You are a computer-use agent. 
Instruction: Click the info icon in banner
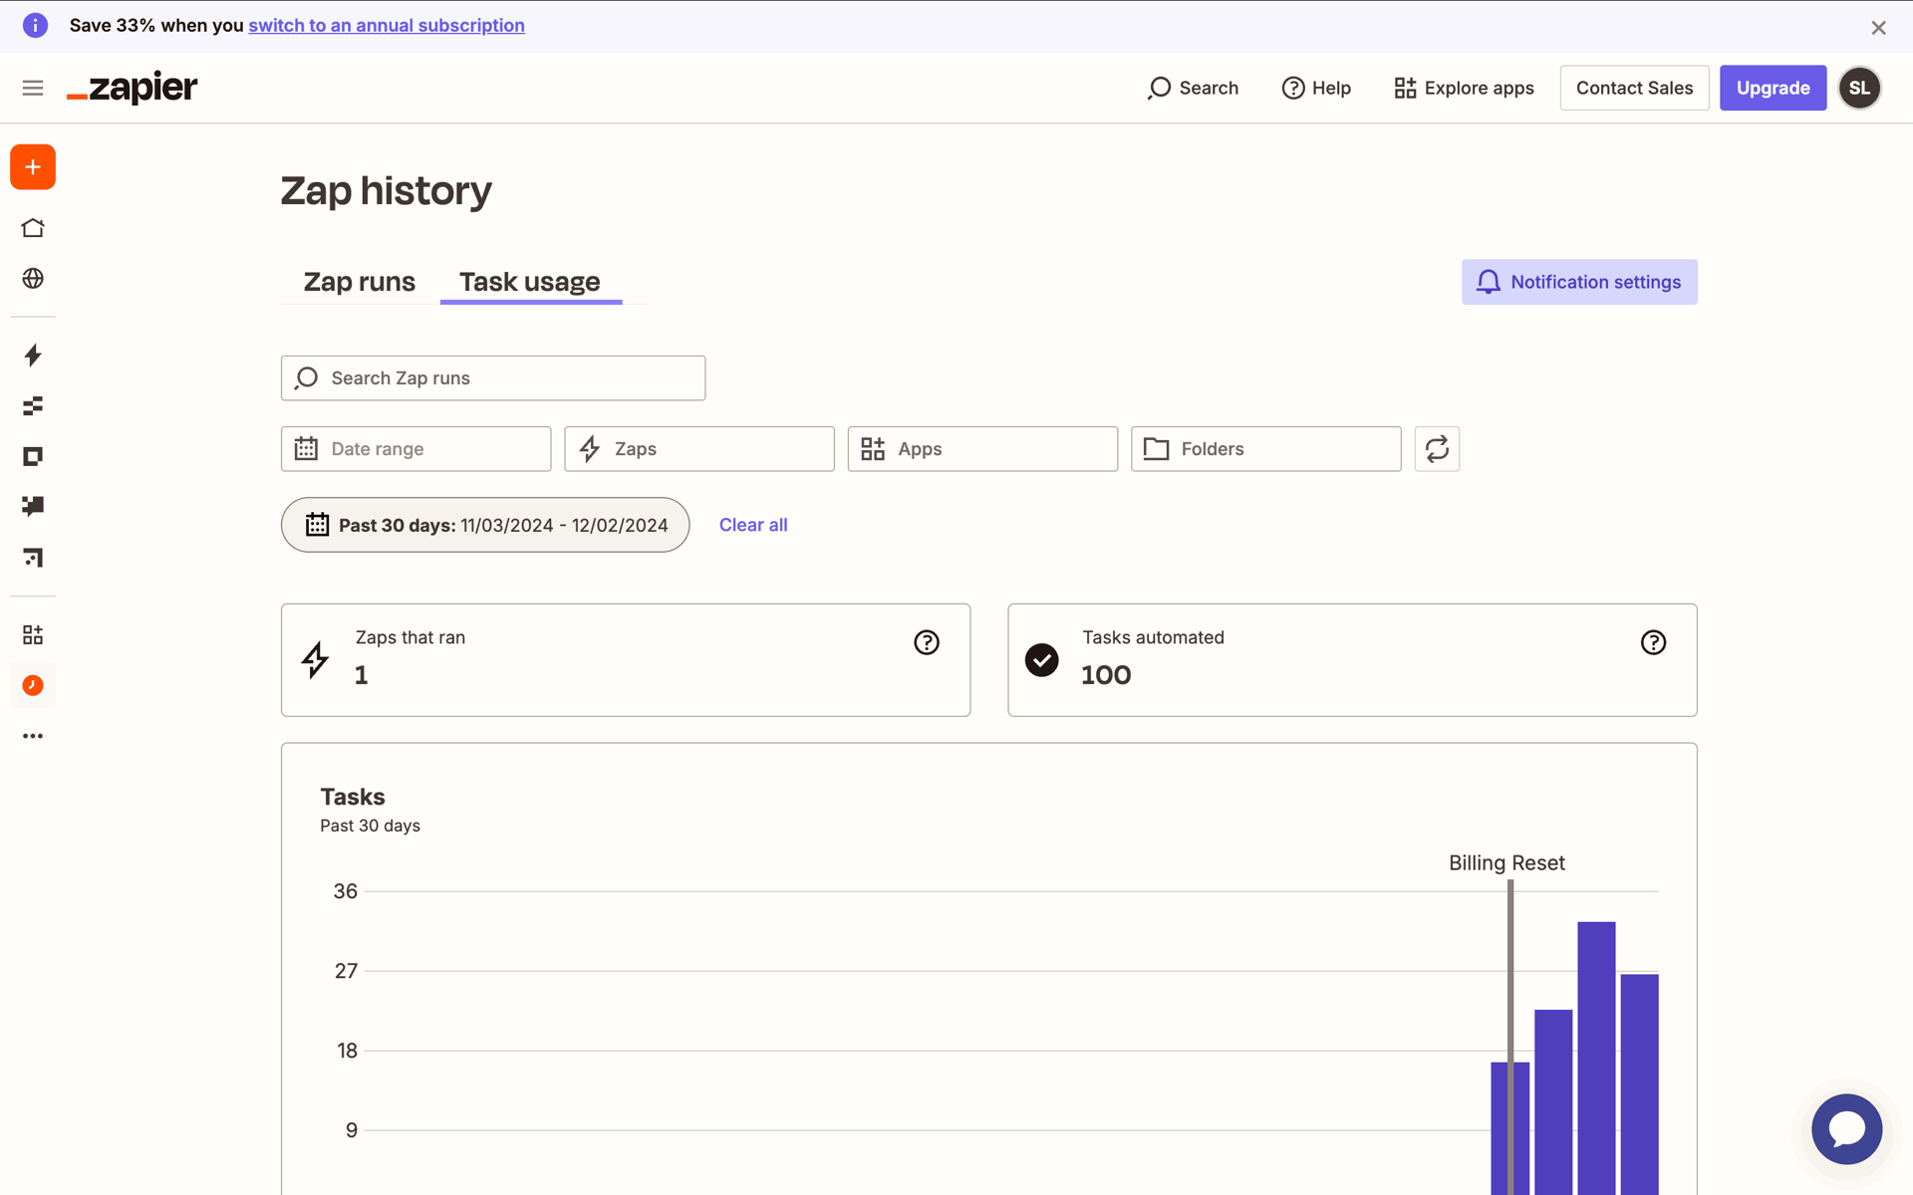click(x=35, y=25)
